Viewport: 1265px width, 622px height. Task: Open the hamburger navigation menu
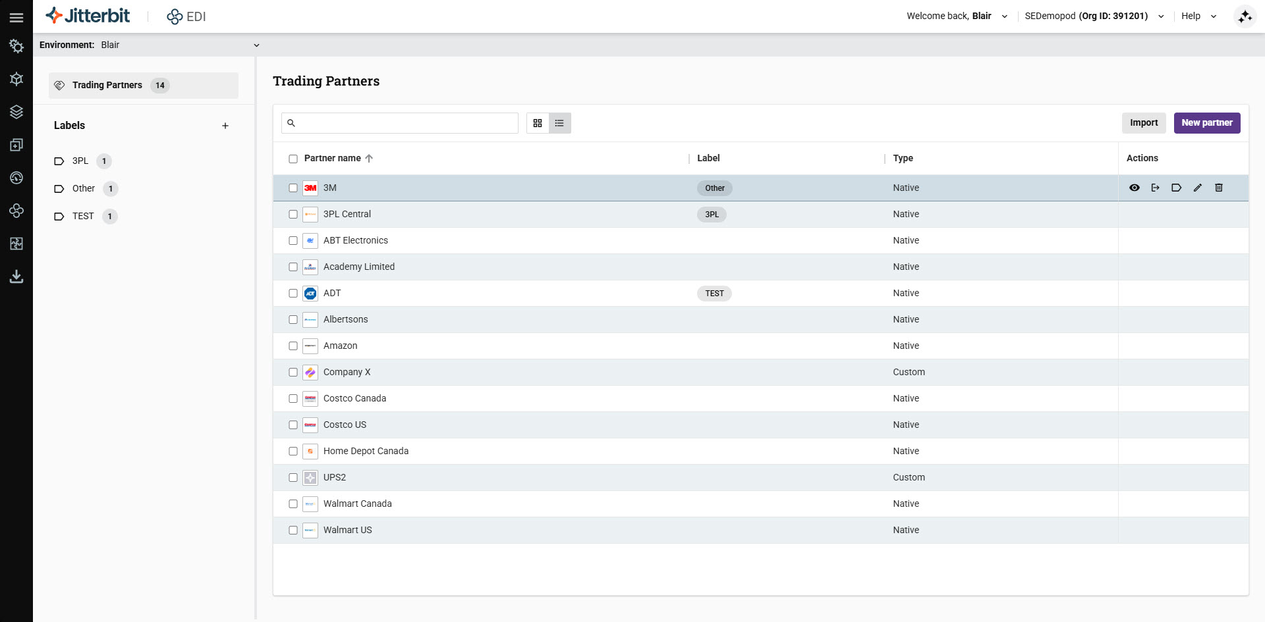(x=16, y=18)
